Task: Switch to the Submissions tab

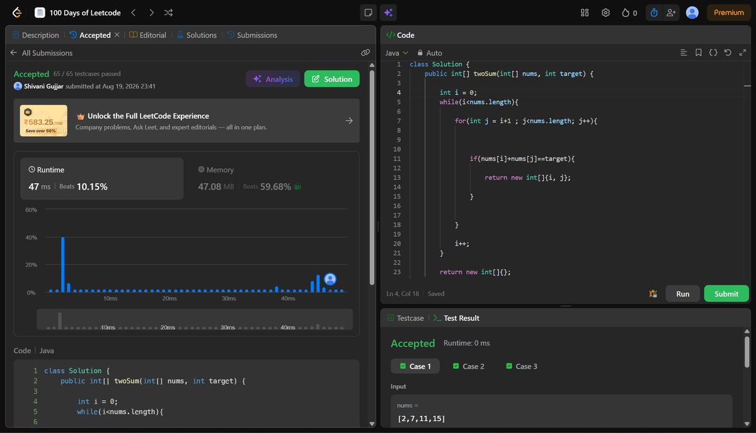Action: pyautogui.click(x=252, y=35)
